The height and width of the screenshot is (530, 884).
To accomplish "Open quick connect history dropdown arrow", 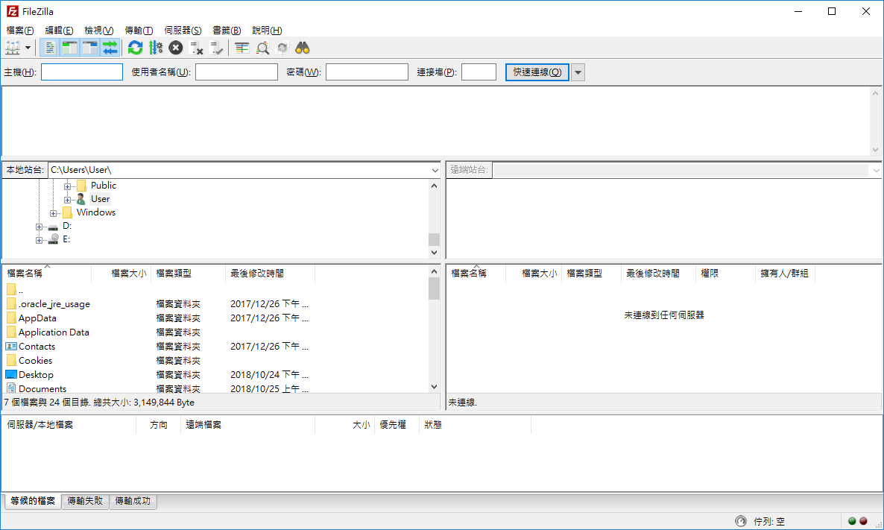I will click(x=578, y=72).
